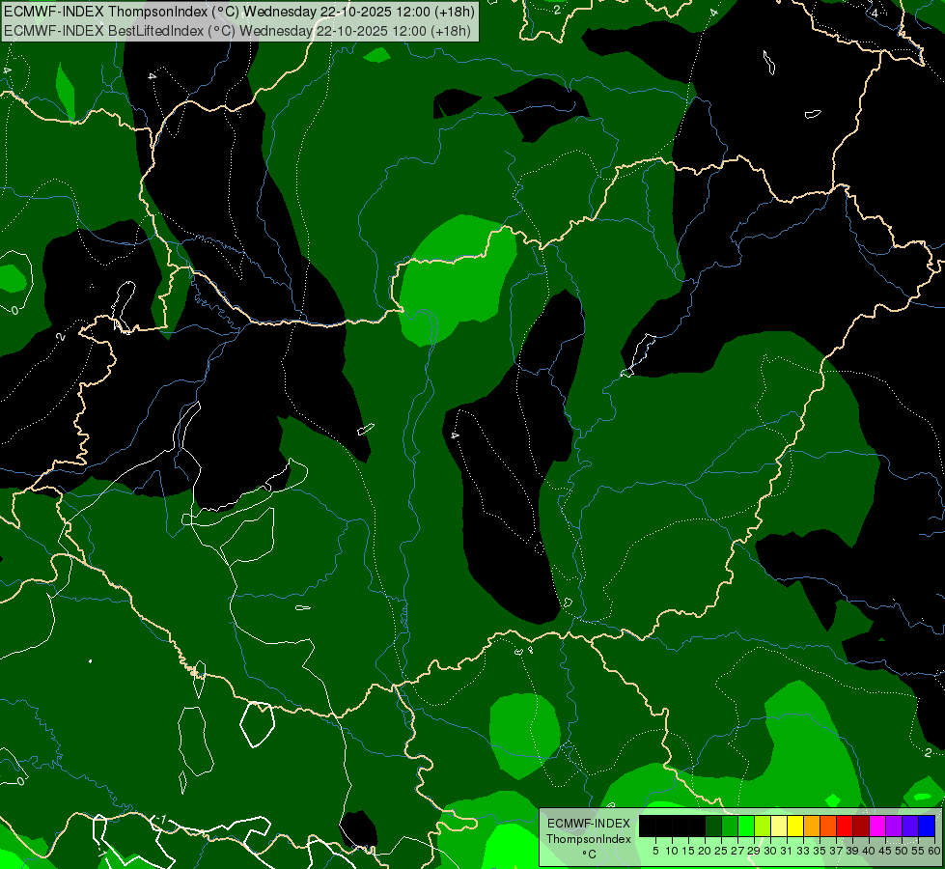945x869 pixels.
Task: Click the legend's ECMWF-INDEX label
Action: [x=589, y=824]
